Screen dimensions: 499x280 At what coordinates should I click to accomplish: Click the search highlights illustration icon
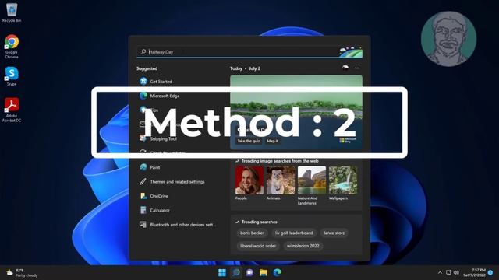(351, 52)
